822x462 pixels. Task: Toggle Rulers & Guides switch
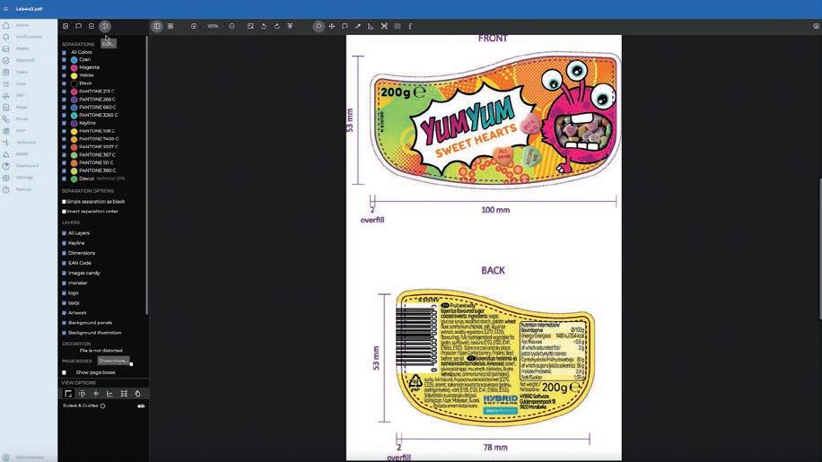pyautogui.click(x=141, y=406)
